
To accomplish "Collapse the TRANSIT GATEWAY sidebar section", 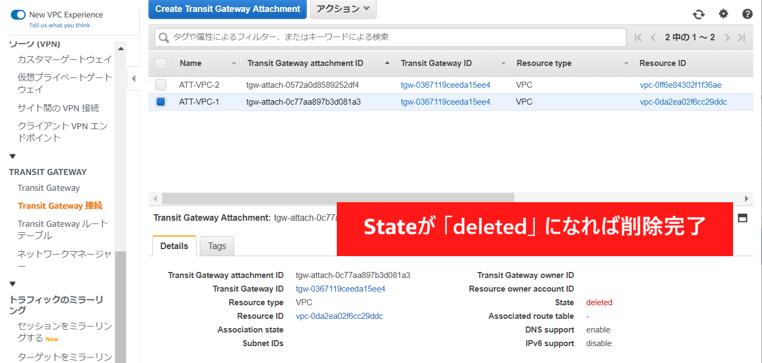I will point(13,157).
